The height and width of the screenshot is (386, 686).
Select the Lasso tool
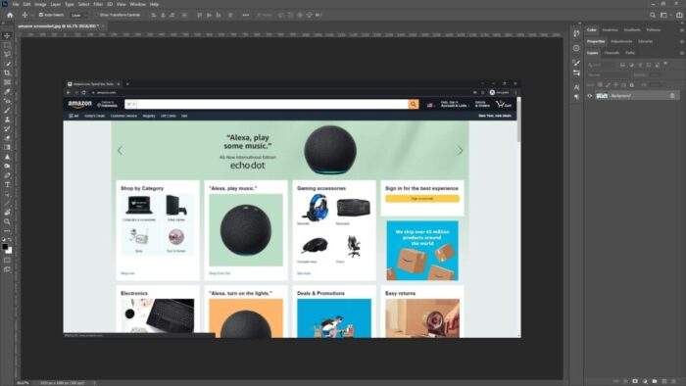(7, 54)
